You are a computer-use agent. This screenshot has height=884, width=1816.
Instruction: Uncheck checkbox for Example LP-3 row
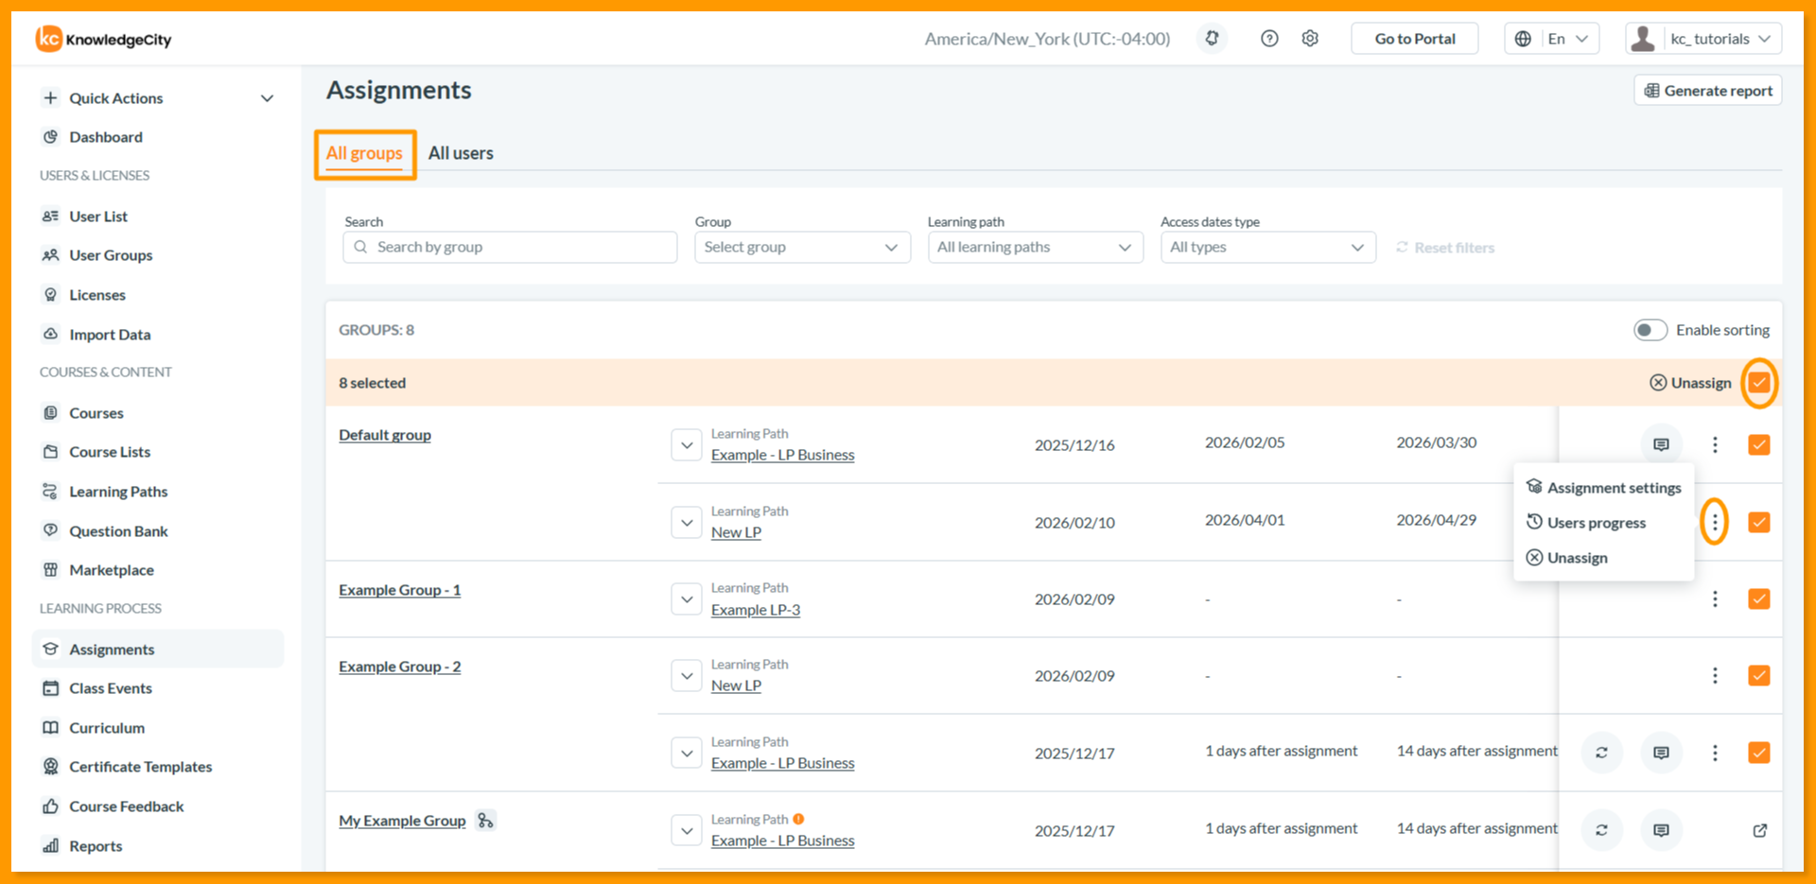[x=1759, y=599]
